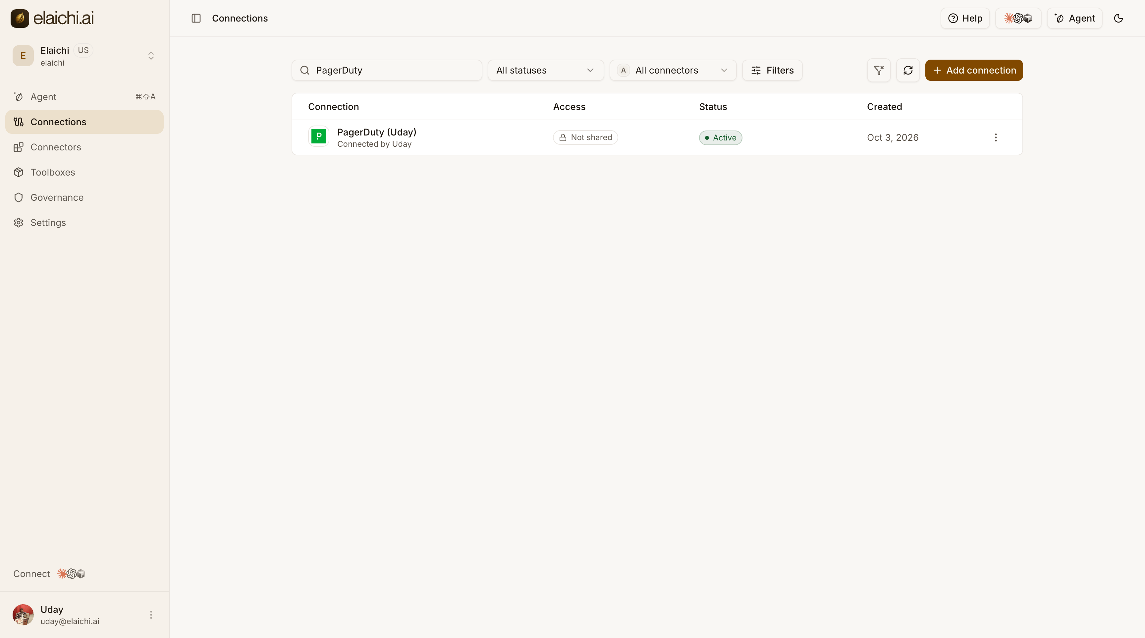Image resolution: width=1145 pixels, height=638 pixels.
Task: Expand the Elaichi workspace switcher
Action: pyautogui.click(x=151, y=56)
